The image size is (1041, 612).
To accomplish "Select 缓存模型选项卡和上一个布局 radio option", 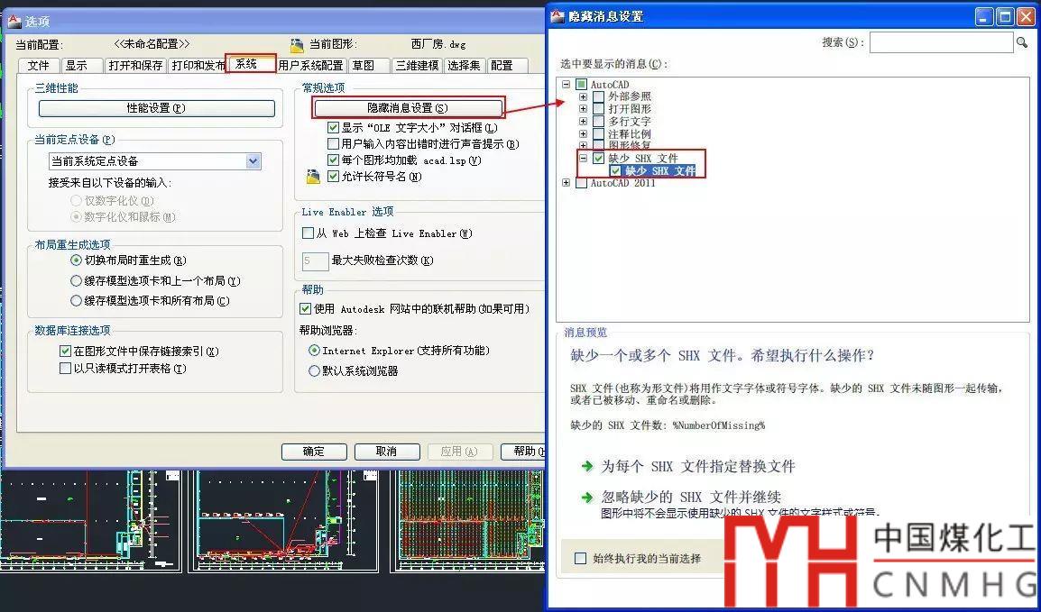I will click(x=76, y=280).
